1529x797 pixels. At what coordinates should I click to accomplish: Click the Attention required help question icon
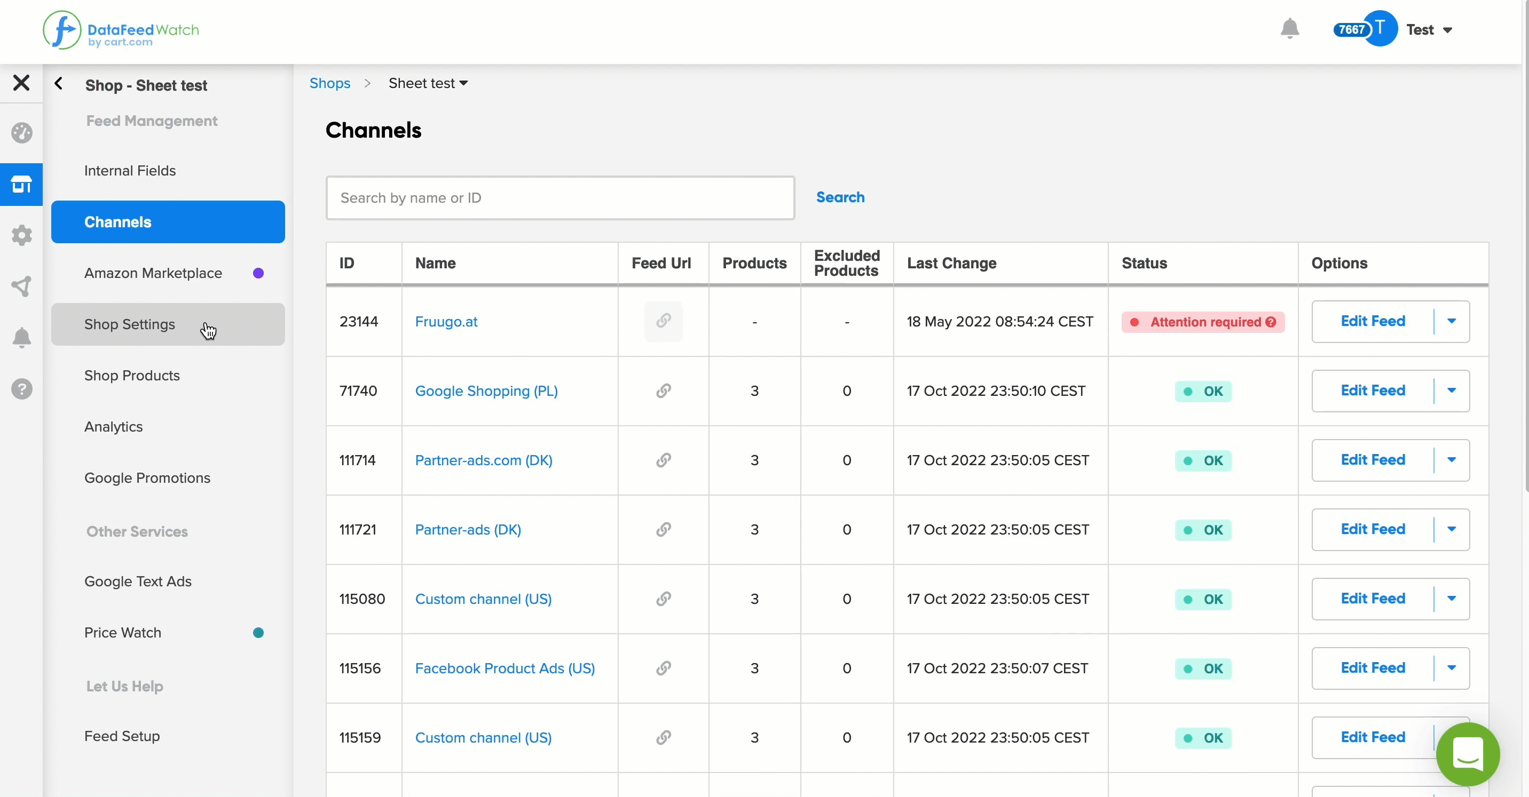(x=1270, y=322)
